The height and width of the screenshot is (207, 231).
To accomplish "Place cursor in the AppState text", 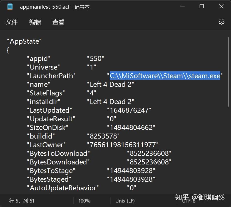I will tap(24, 41).
